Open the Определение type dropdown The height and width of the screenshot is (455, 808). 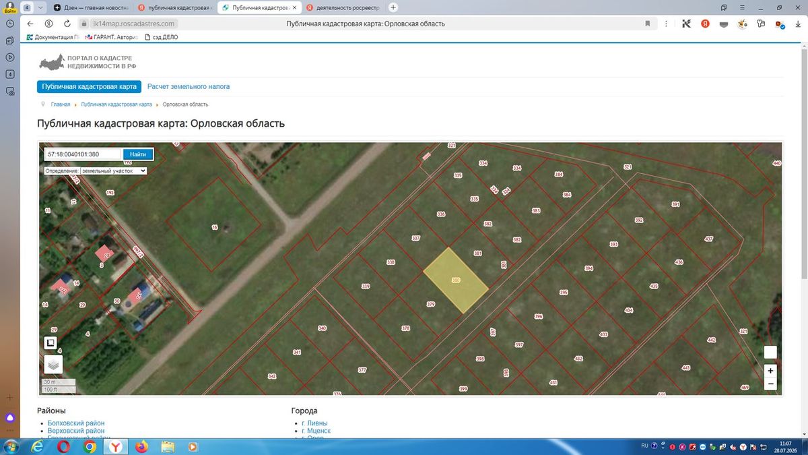point(113,171)
